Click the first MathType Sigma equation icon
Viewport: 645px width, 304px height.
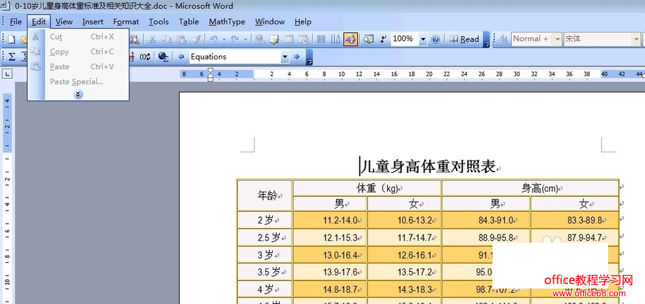(x=12, y=57)
